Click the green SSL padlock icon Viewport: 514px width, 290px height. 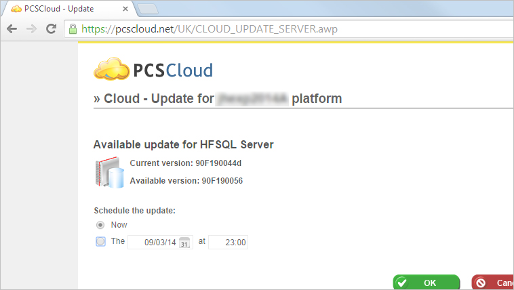pos(73,29)
